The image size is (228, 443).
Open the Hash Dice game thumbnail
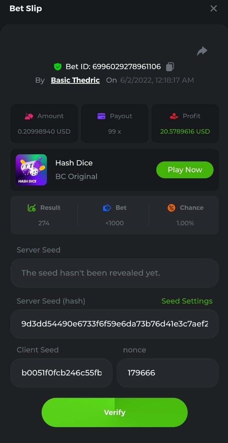click(x=31, y=170)
